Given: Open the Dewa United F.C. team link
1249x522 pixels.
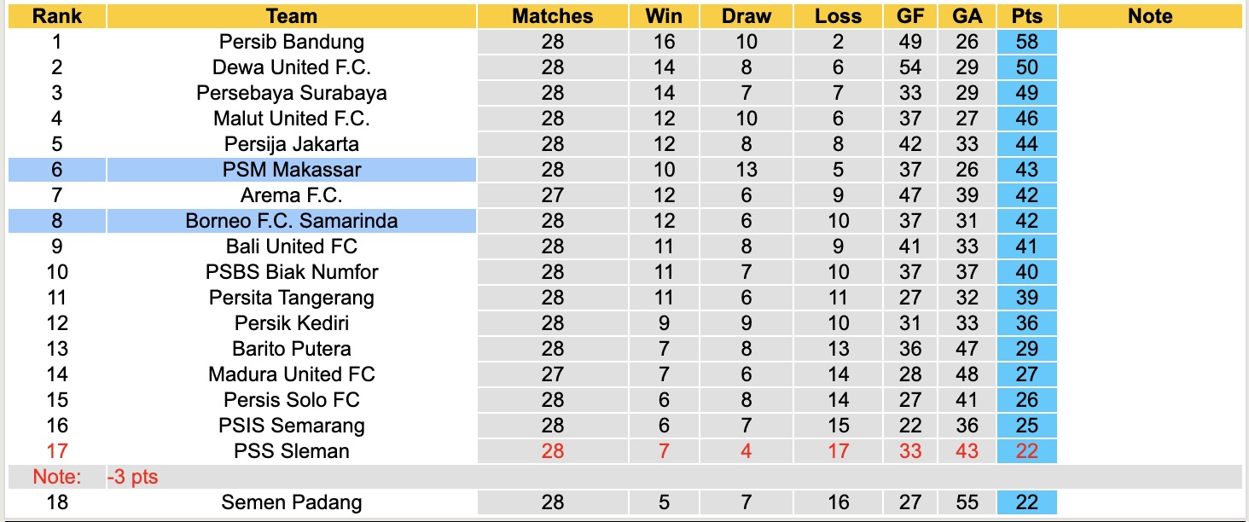Looking at the screenshot, I should [291, 67].
